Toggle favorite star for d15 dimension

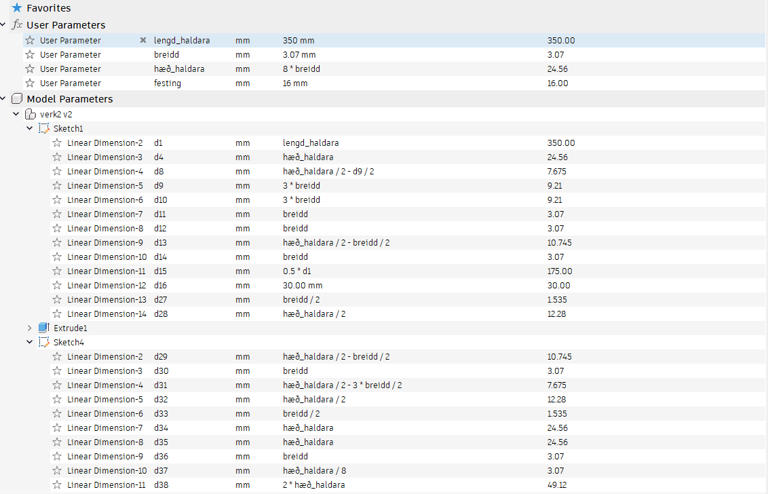point(57,271)
